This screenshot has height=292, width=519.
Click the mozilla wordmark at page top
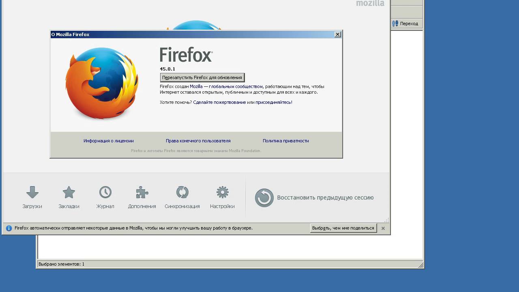370,3
